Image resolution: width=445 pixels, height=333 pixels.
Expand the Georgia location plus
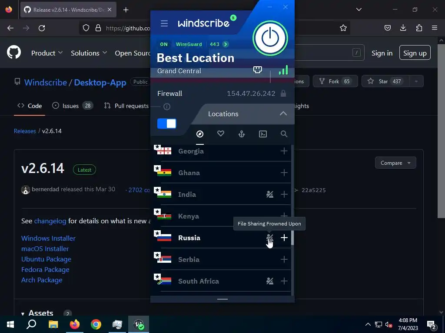(284, 151)
